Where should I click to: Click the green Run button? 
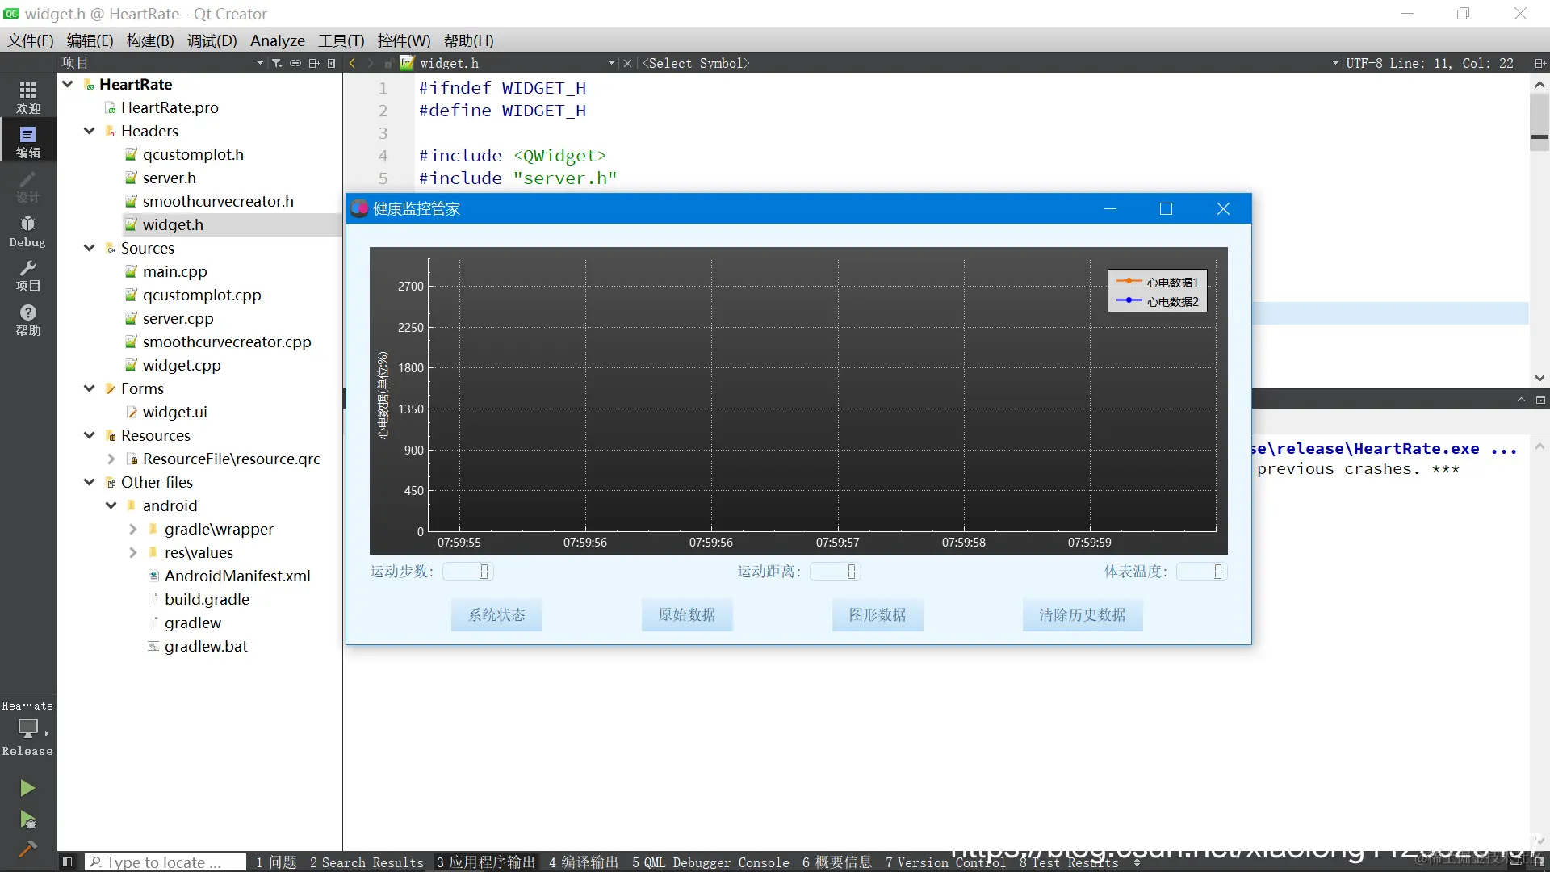27,787
